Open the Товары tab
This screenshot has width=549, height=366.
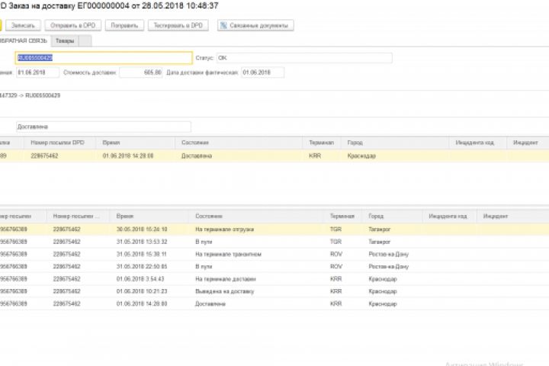click(x=65, y=41)
